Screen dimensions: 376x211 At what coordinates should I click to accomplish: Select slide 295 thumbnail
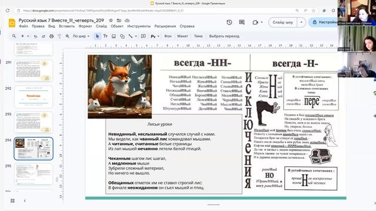tap(33, 175)
